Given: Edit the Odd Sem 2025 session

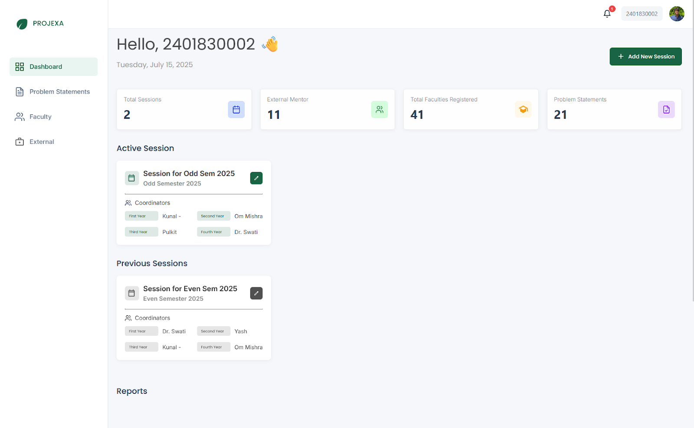Looking at the screenshot, I should (256, 178).
